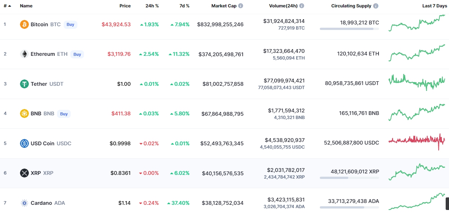The image size is (449, 217).
Task: Click Cardano price $1.14
Action: 125,203
